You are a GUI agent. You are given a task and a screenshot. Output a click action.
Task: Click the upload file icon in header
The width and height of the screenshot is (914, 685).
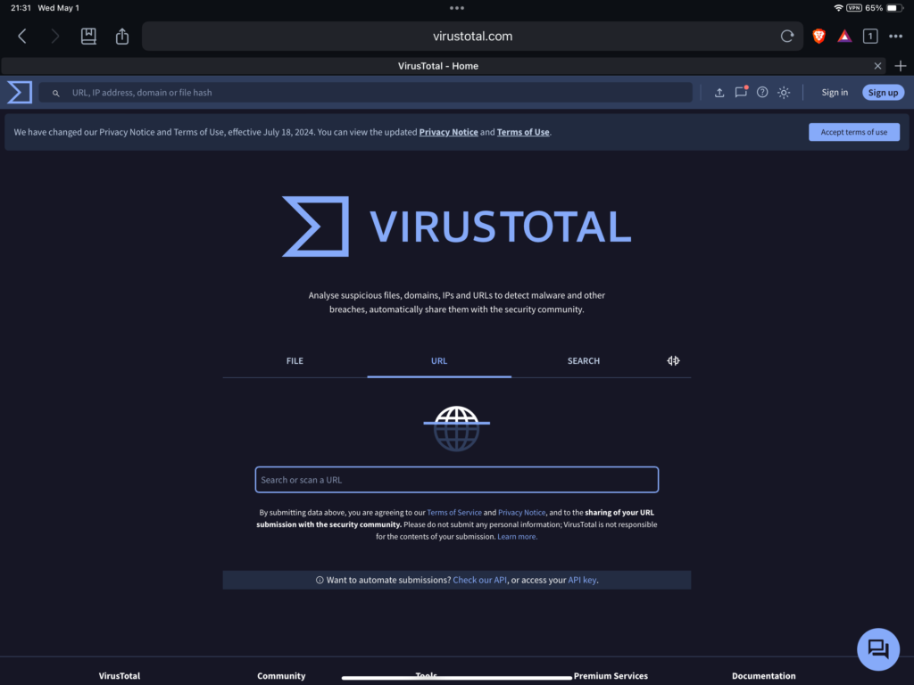pos(719,93)
